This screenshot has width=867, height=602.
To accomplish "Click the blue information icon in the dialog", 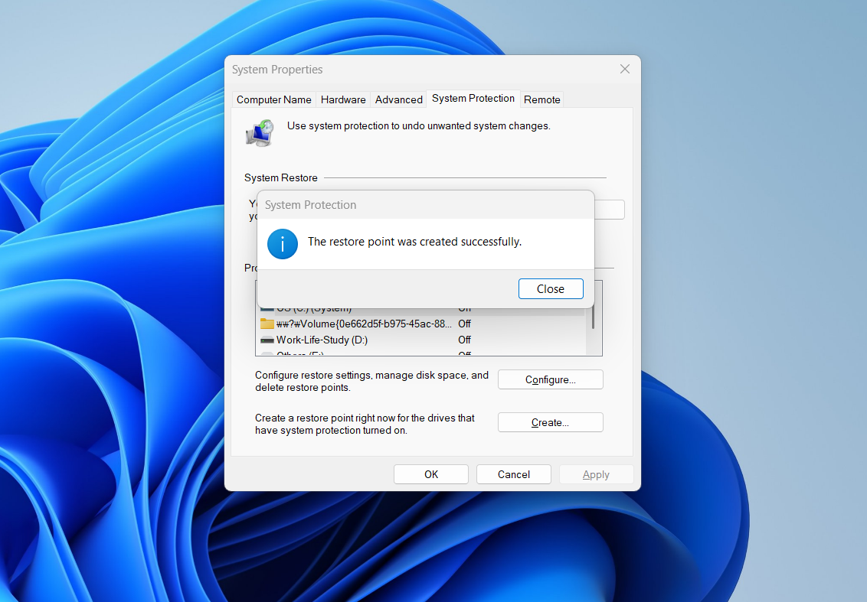I will [x=283, y=243].
